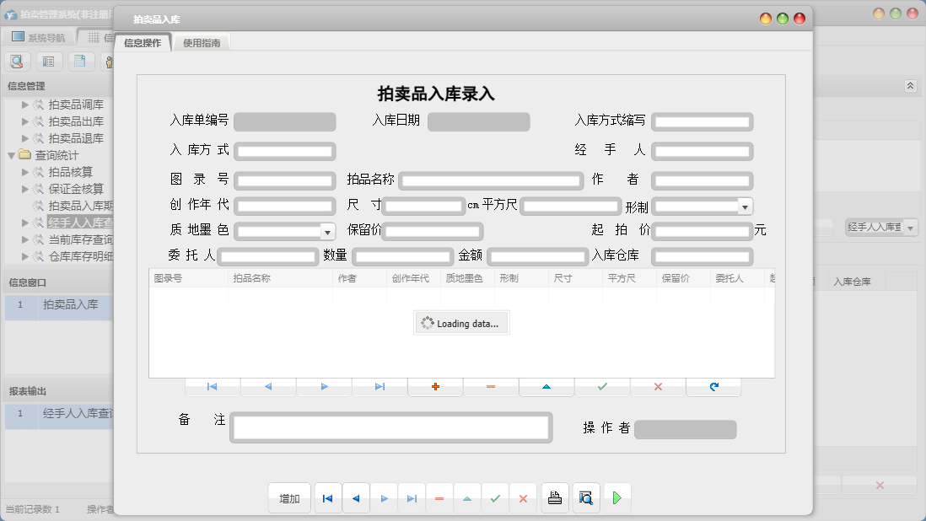This screenshot has height=521, width=926.
Task: Click the print icon in bottom toolbar
Action: click(x=554, y=498)
